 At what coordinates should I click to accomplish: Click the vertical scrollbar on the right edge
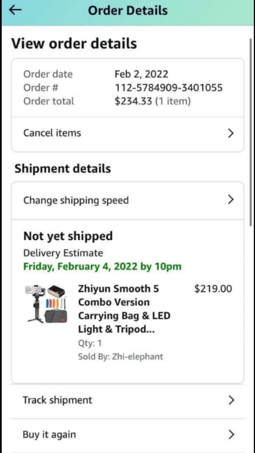click(251, 131)
